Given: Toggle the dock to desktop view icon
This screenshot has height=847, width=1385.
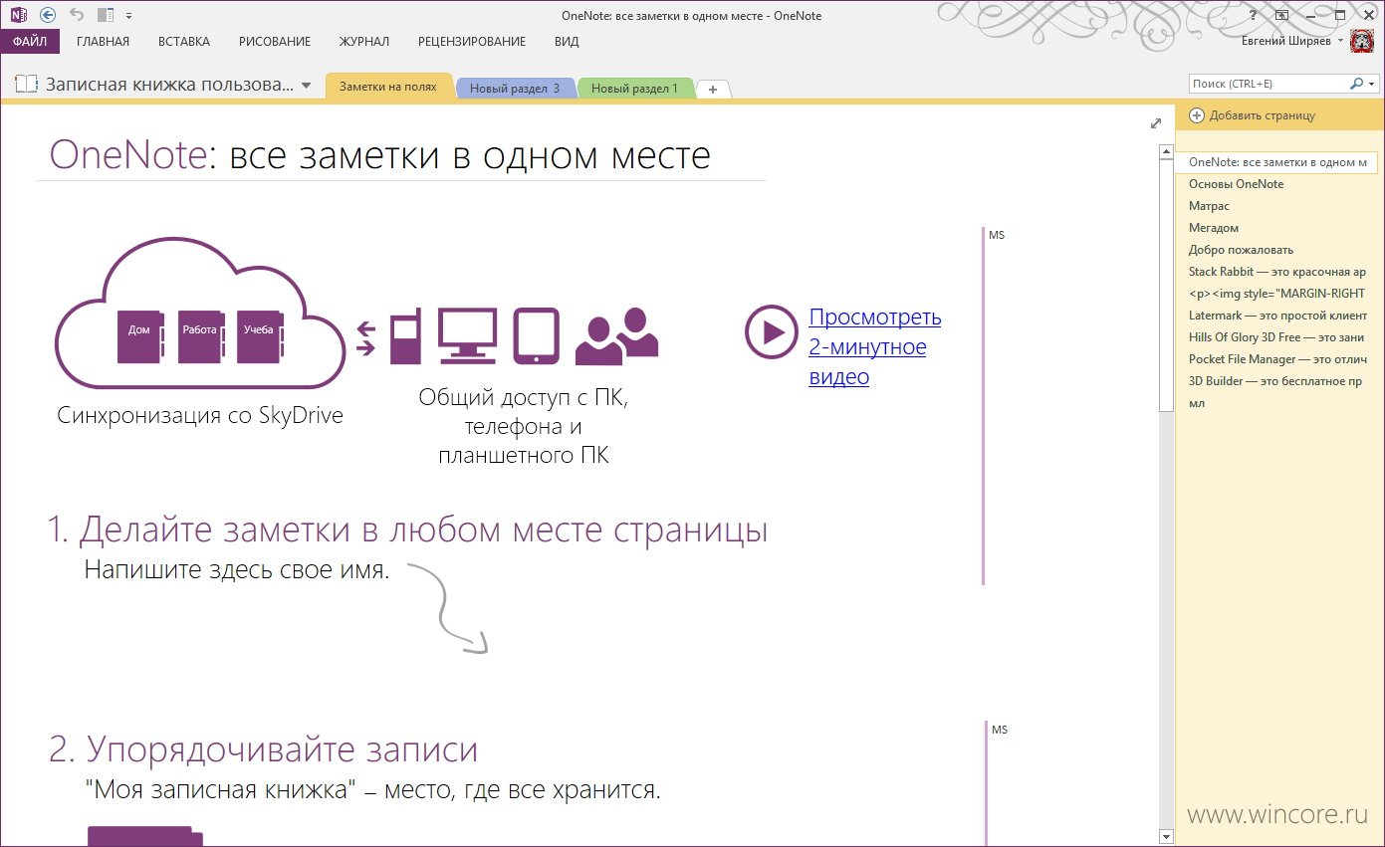Looking at the screenshot, I should pos(107,15).
